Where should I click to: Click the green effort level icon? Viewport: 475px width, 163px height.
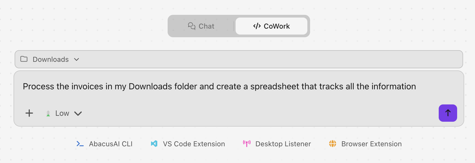(48, 114)
